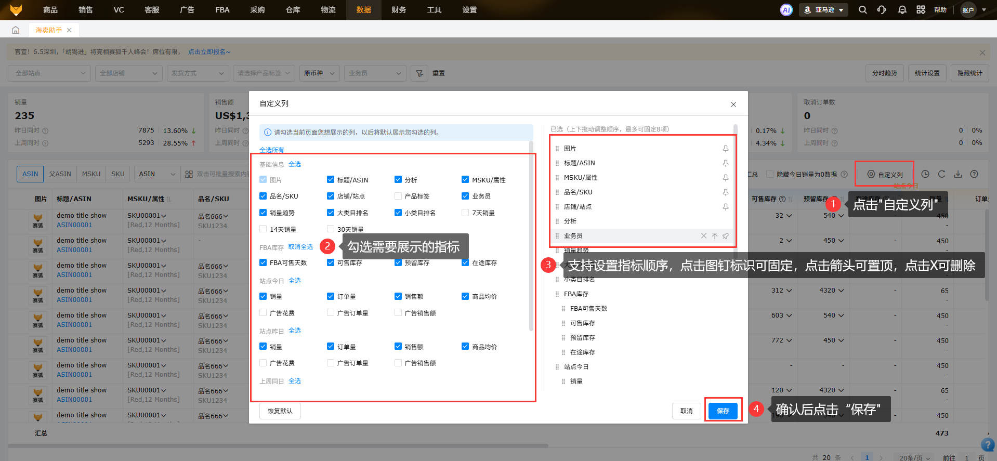This screenshot has height=461, width=997.
Task: Enable the 产品标签 checkbox
Action: click(398, 196)
